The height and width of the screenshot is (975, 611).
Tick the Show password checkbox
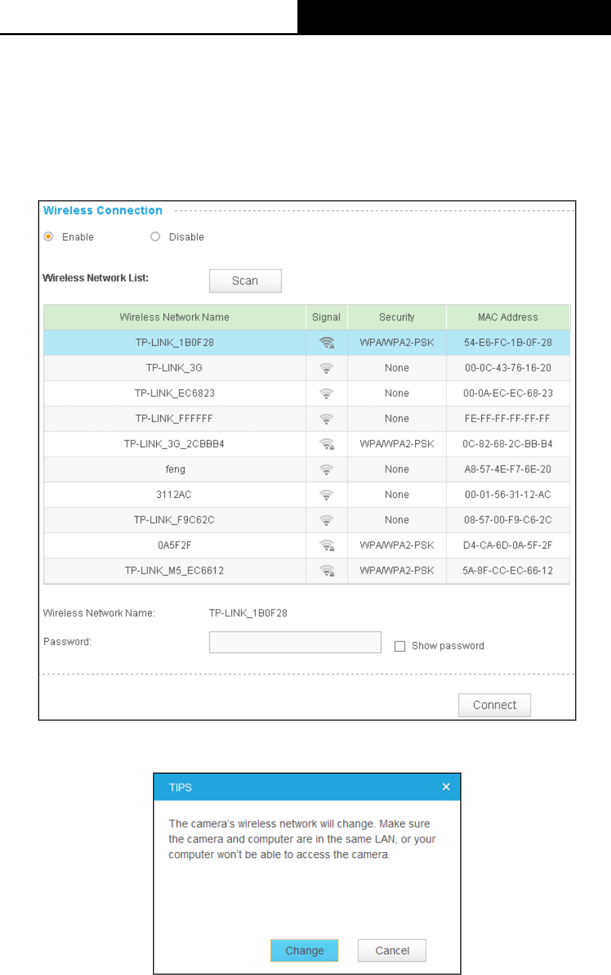399,646
